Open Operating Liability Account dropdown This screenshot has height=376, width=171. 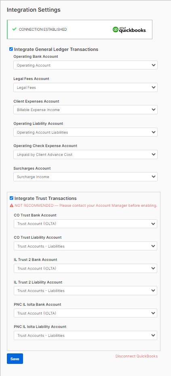pyautogui.click(x=86, y=132)
